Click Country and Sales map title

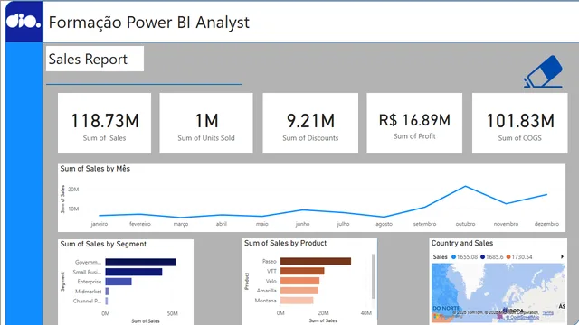coord(462,243)
